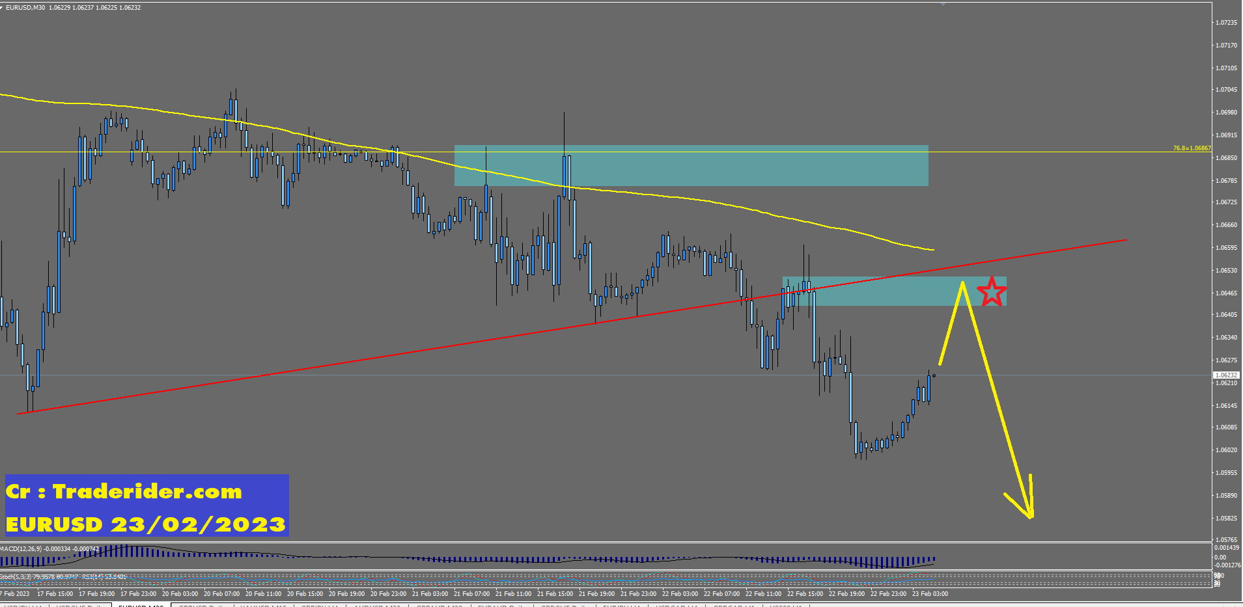This screenshot has width=1243, height=607.
Task: Click the EURUSD 23/02/2023 title label
Action: pos(145,524)
